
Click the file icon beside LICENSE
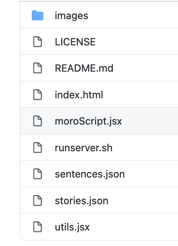tap(38, 42)
